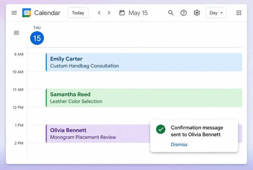Click the 12 PM time label
This screenshot has height=170, width=253.
click(18, 107)
